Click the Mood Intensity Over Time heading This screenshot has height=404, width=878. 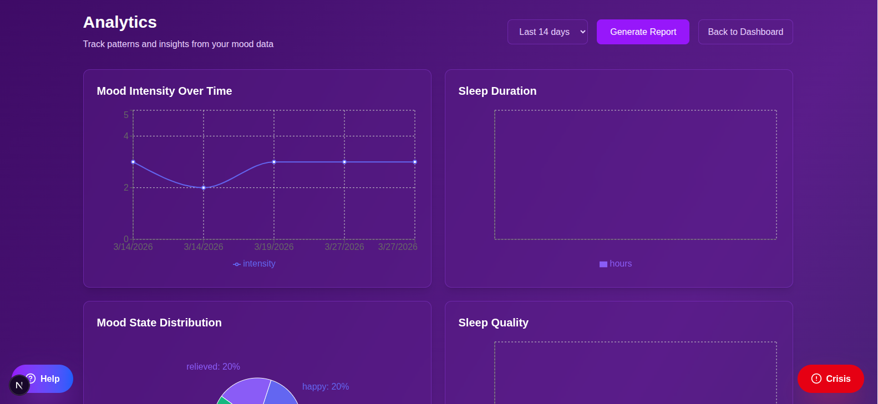(x=164, y=91)
